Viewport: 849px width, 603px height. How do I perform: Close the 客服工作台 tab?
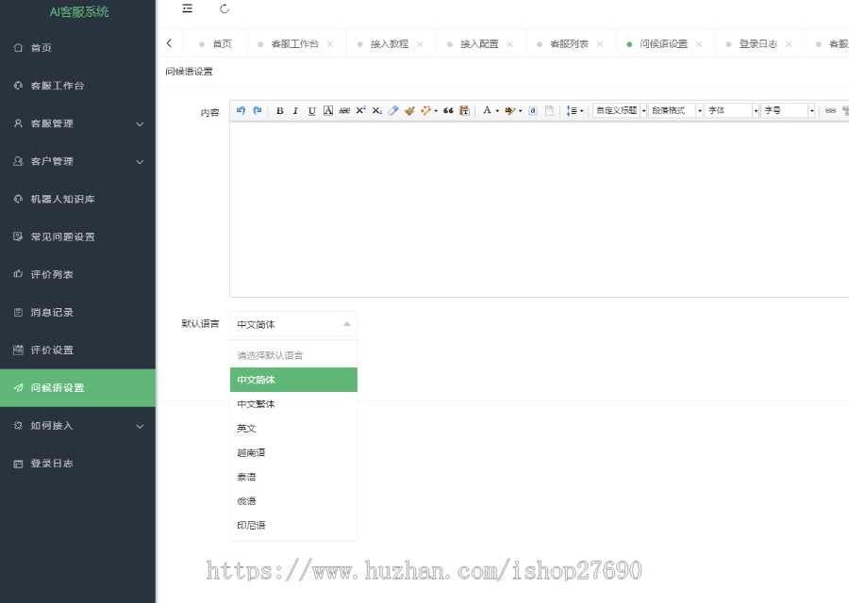(x=330, y=44)
